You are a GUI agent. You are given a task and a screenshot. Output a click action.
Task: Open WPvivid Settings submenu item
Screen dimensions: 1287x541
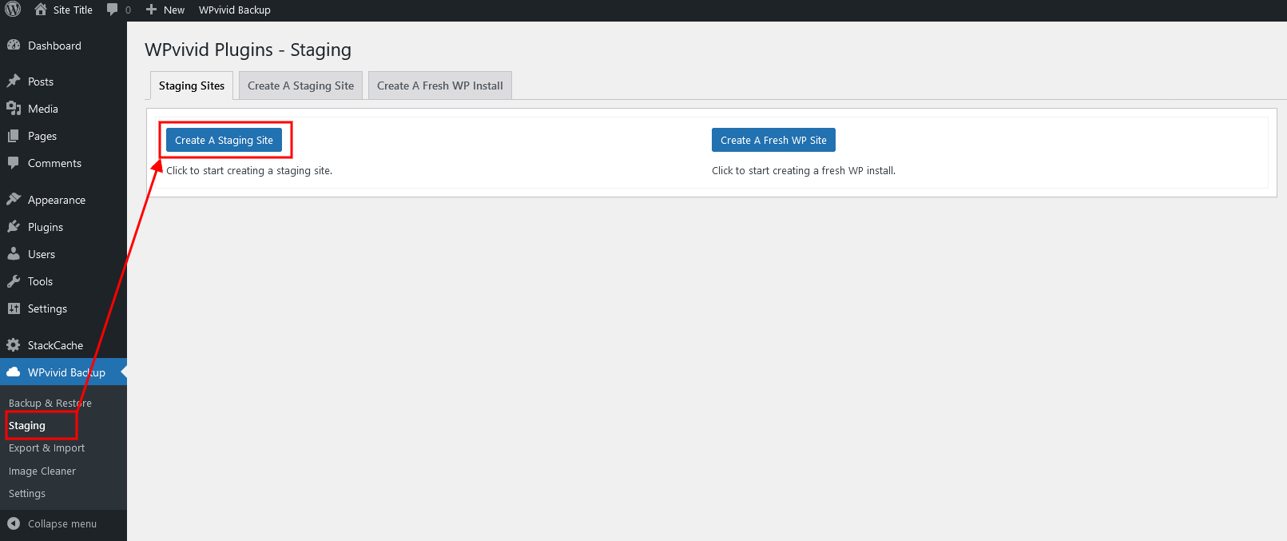coord(27,493)
